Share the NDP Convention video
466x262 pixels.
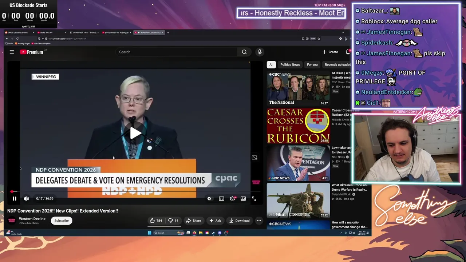[x=193, y=221]
